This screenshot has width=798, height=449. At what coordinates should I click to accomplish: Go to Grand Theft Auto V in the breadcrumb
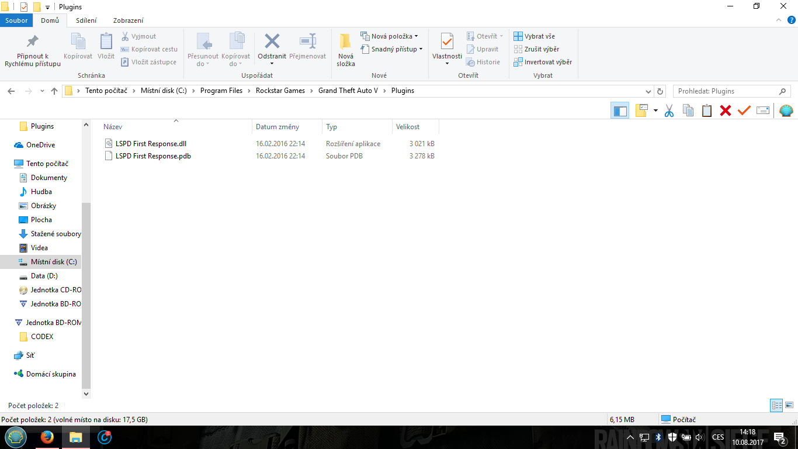click(x=348, y=91)
